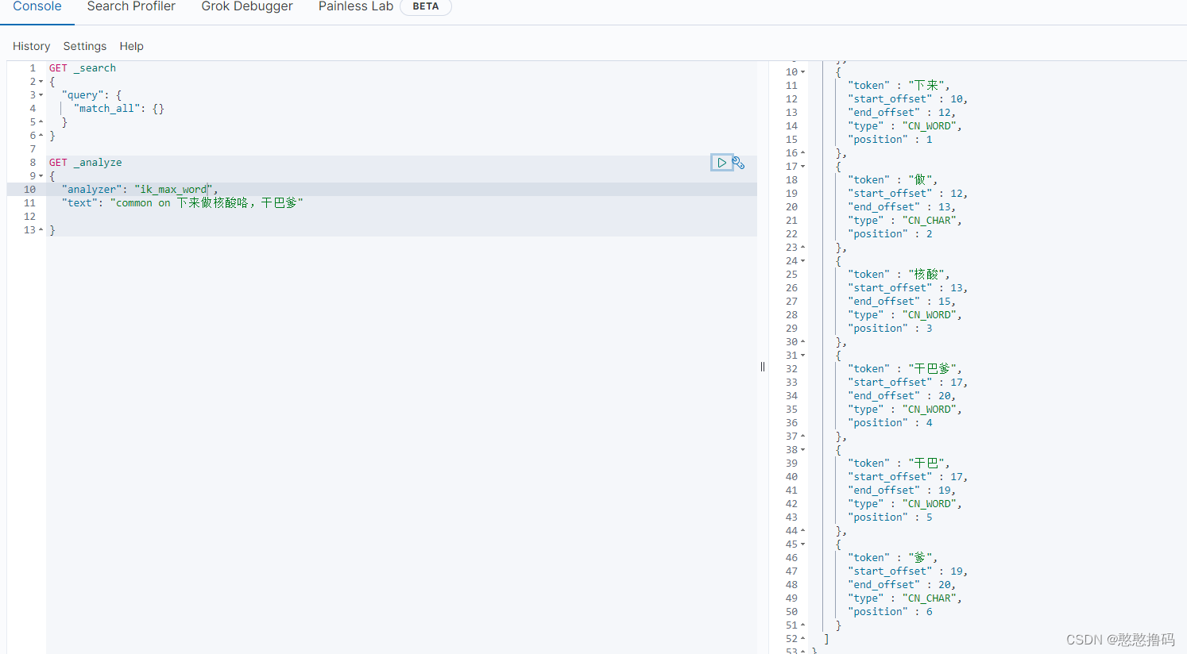The width and height of the screenshot is (1187, 654).
Task: Collapse response fold at output line 31
Action: 802,356
